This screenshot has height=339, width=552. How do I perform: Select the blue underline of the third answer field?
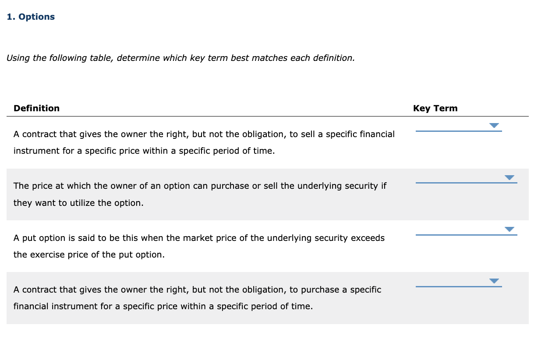pyautogui.click(x=466, y=235)
